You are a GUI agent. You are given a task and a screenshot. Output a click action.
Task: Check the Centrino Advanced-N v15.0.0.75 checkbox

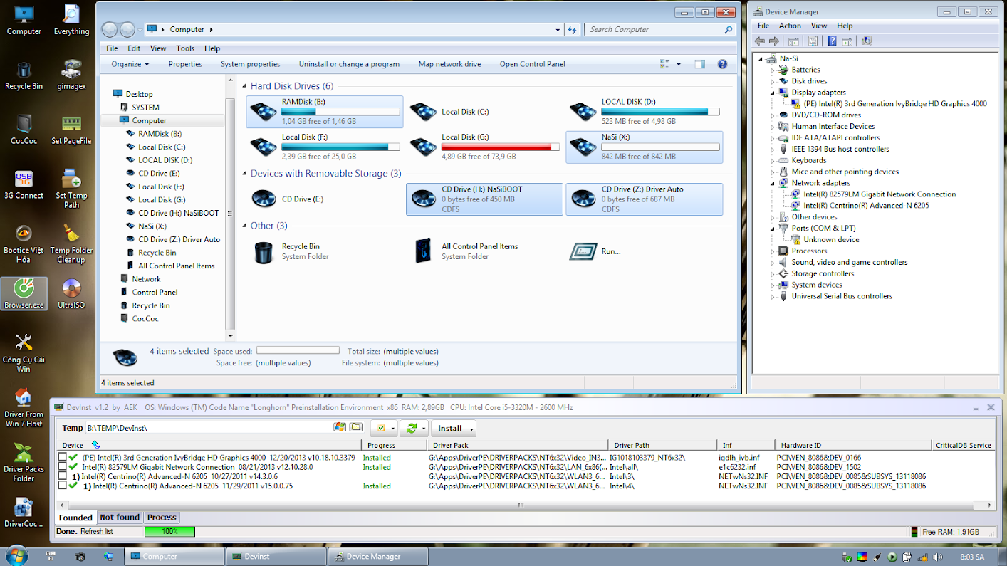tap(63, 486)
